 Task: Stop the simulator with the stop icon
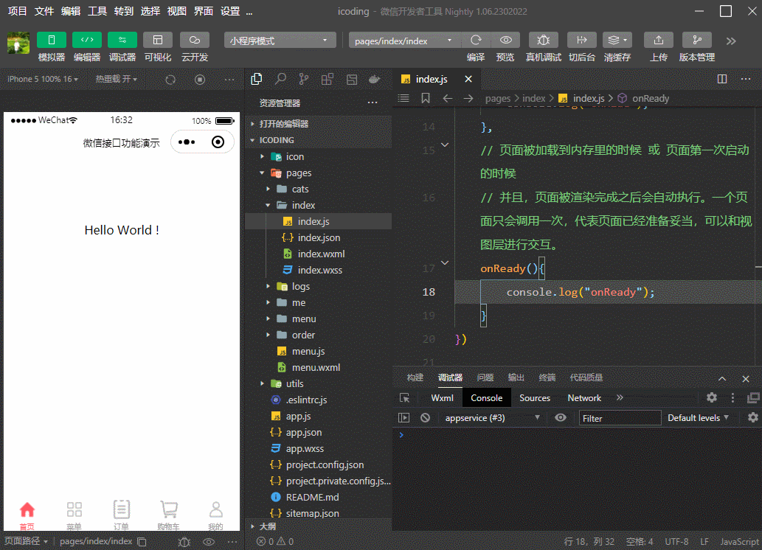pos(200,79)
